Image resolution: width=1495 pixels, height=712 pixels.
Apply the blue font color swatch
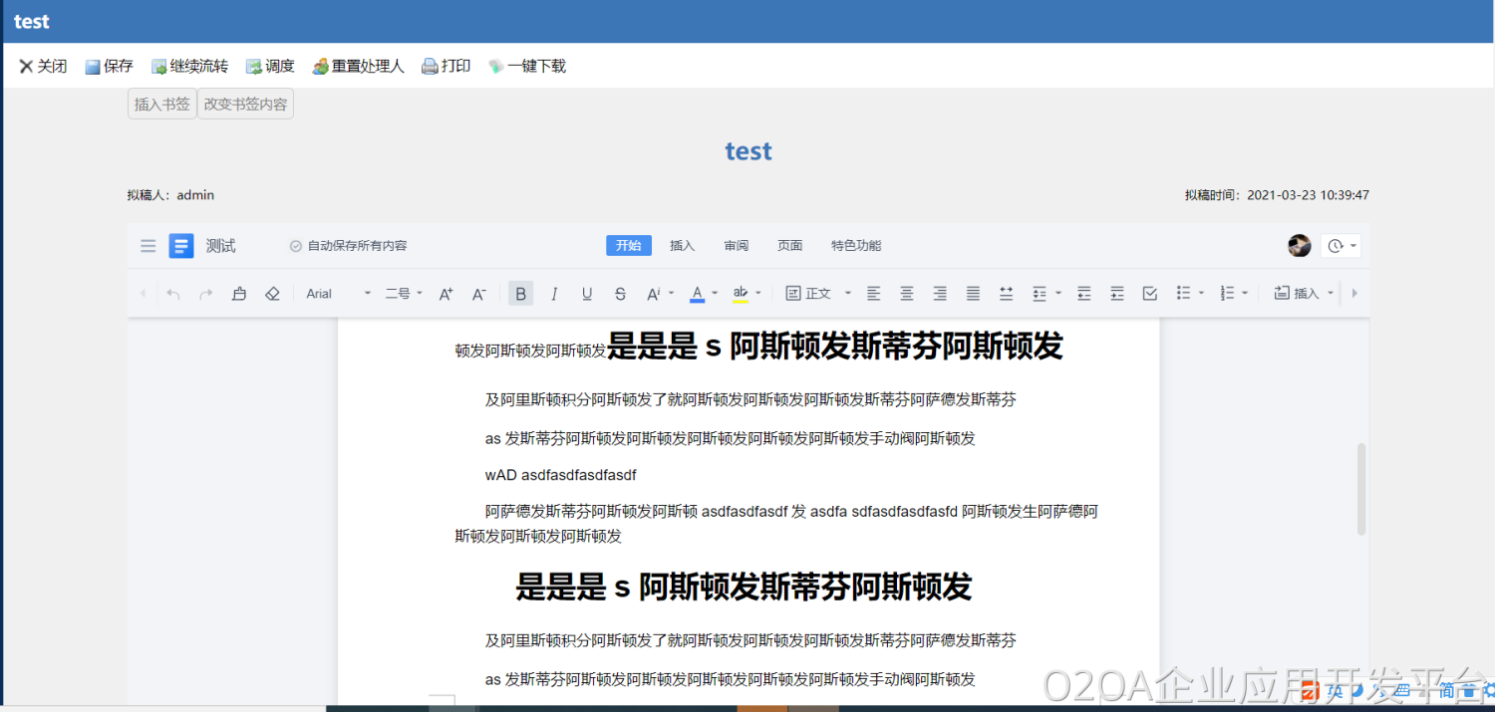pos(698,294)
